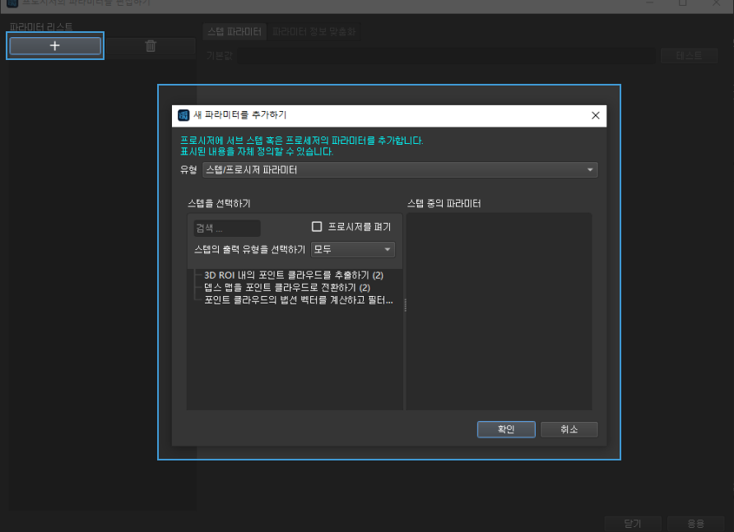Enable the 프로시저를 펴기 checkbox
The image size is (734, 532).
click(x=317, y=226)
